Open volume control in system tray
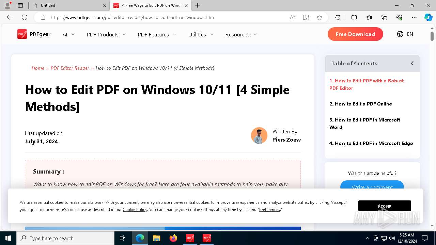Image resolution: width=436 pixels, height=245 pixels. (x=392, y=238)
